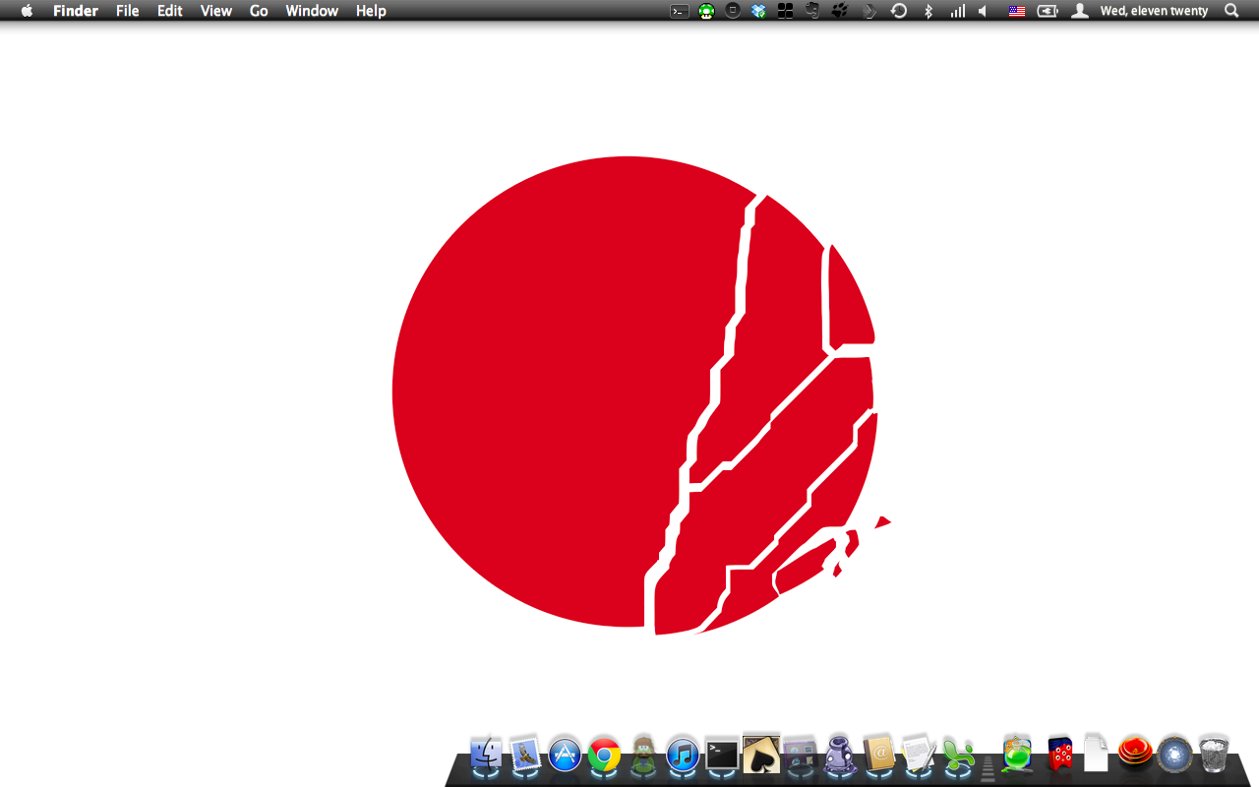Open the Time Machine menu bar icon
The width and height of the screenshot is (1259, 787).
pos(899,11)
